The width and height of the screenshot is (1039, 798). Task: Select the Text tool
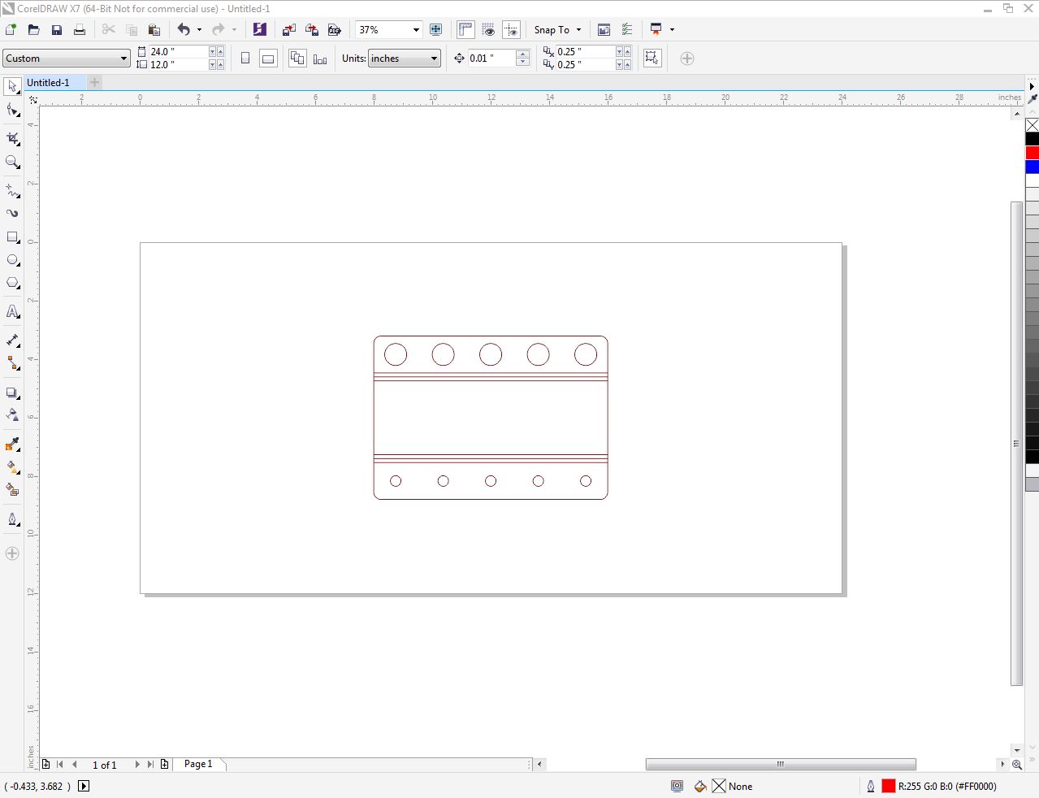point(12,312)
